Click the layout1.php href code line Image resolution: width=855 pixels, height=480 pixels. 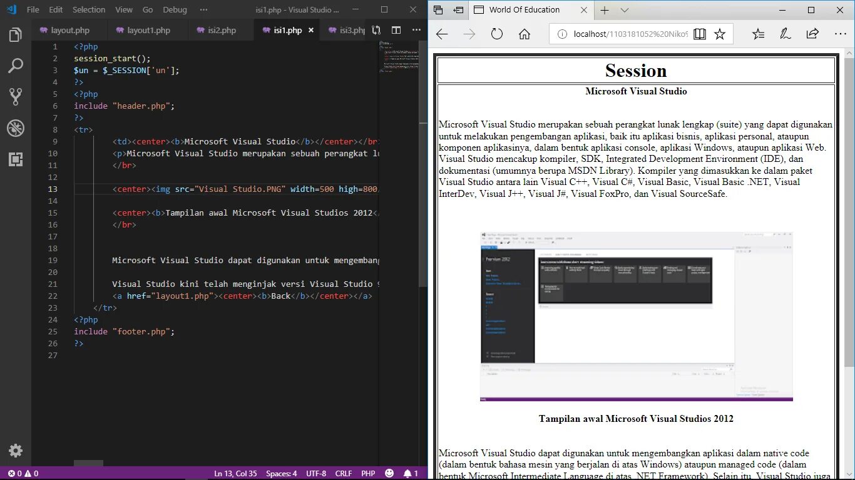(242, 296)
